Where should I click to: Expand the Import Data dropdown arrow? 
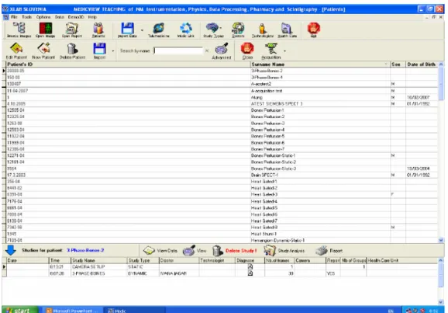pos(142,30)
